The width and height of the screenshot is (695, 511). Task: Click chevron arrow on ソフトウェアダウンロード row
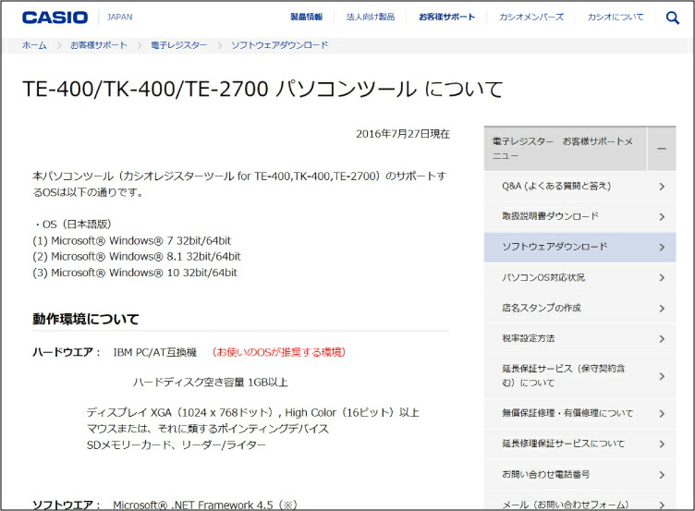[662, 248]
